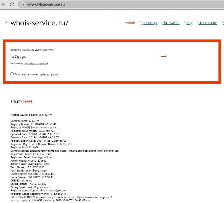Click the orange arrow submit button
Image resolution: width=224 pixels, height=203 pixels.
[x=164, y=57]
